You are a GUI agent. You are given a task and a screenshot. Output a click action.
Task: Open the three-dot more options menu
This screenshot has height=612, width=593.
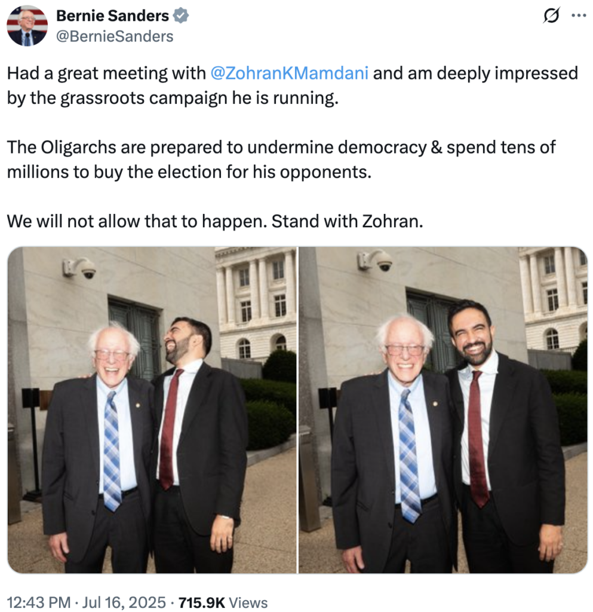pos(579,16)
